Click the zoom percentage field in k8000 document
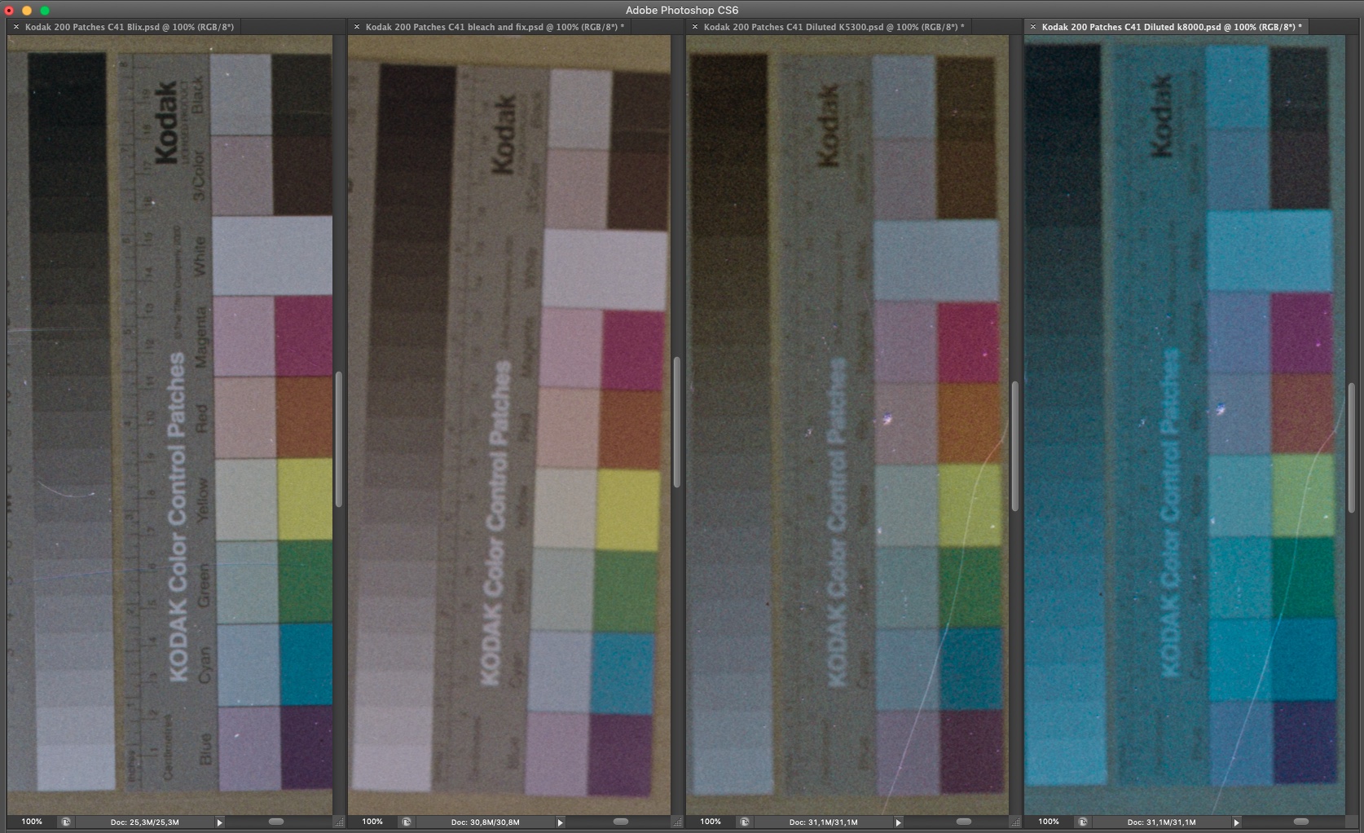Viewport: 1364px width, 833px height. [x=1049, y=822]
